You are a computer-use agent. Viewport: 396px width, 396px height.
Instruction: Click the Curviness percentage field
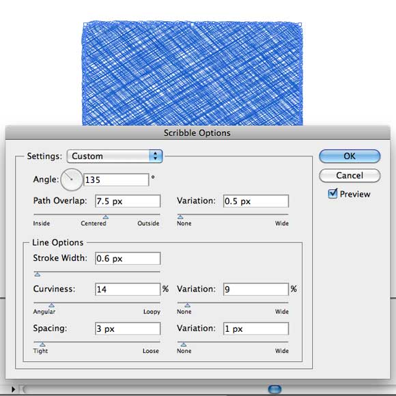(128, 289)
